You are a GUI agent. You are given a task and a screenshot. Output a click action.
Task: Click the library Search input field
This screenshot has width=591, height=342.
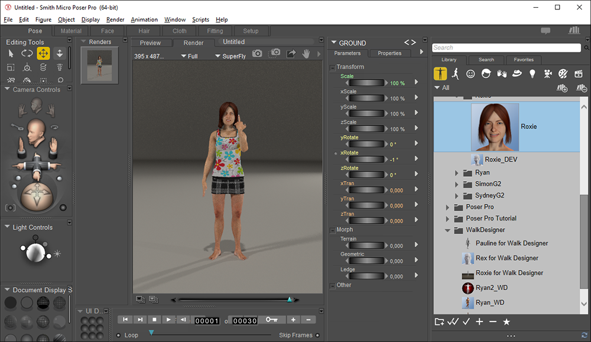[x=506, y=48]
